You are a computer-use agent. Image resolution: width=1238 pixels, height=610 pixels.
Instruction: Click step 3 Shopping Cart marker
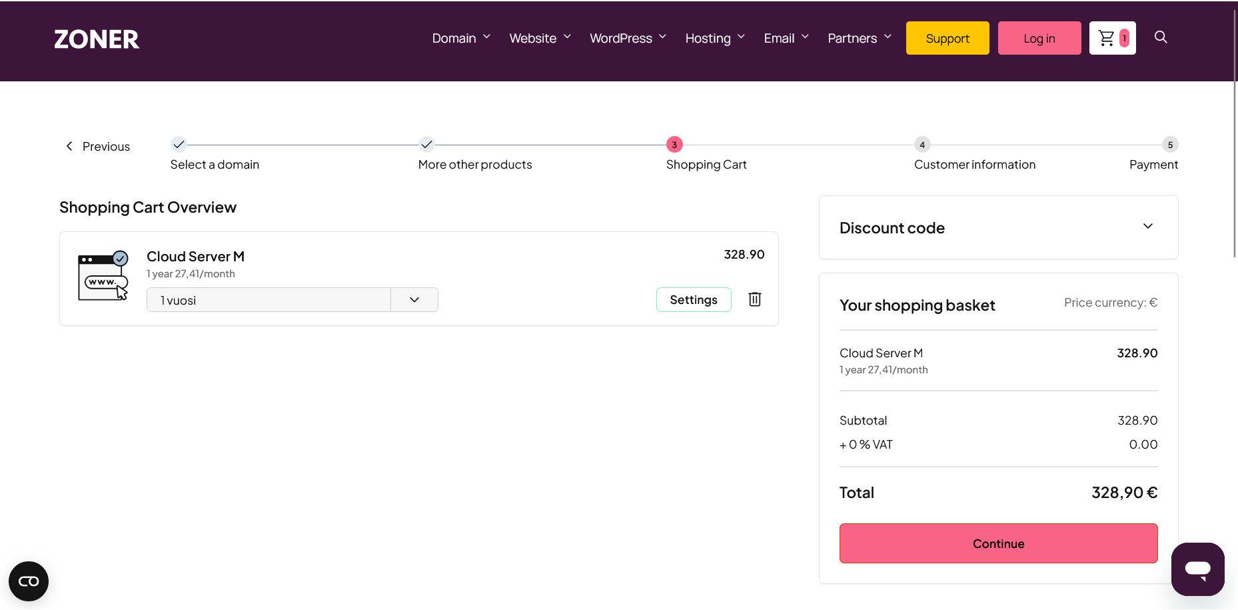tap(674, 145)
